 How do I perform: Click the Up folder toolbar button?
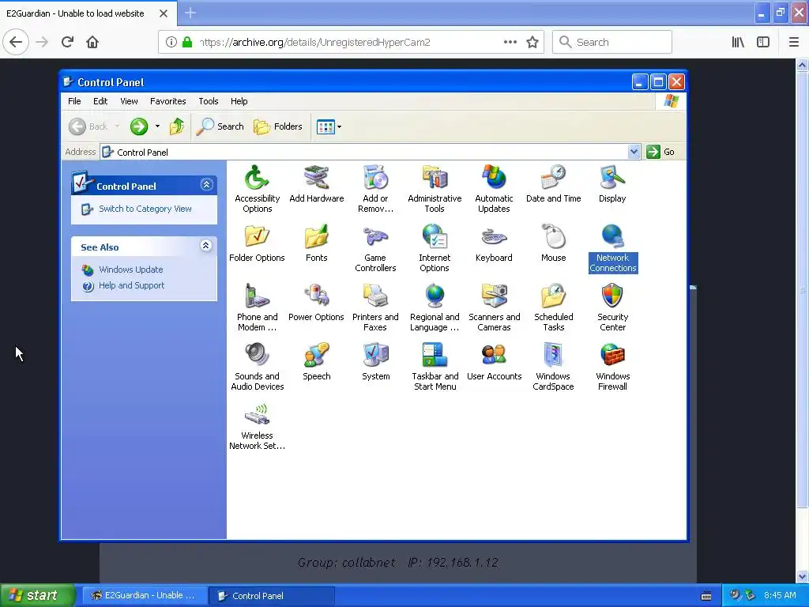click(176, 126)
